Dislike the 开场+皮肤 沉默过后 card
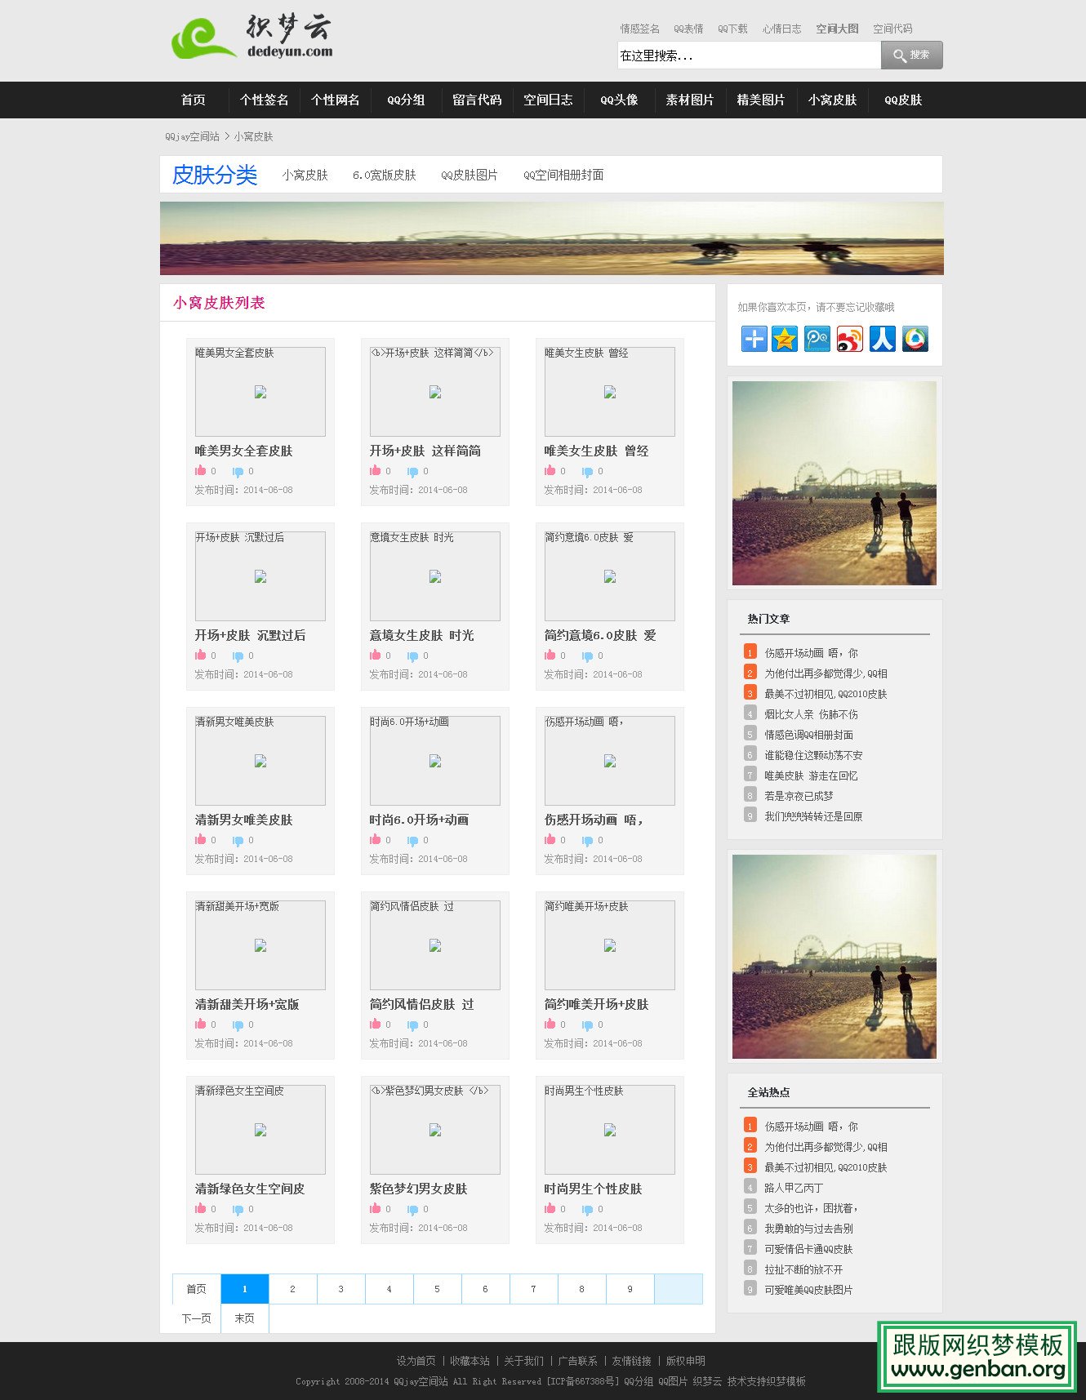1086x1400 pixels. (x=238, y=656)
